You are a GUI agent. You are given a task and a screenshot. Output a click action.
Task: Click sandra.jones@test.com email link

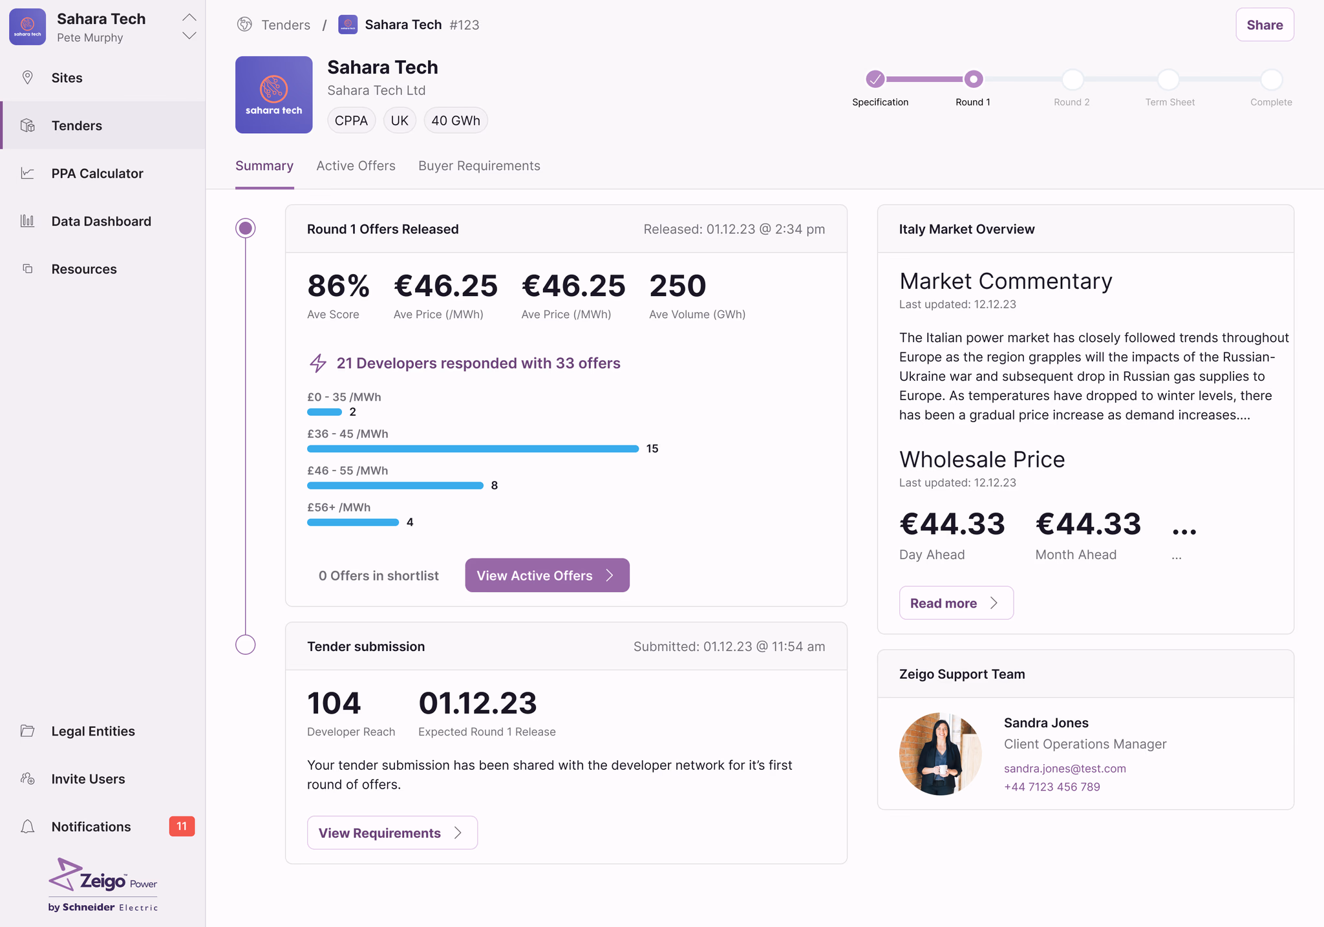click(1065, 768)
